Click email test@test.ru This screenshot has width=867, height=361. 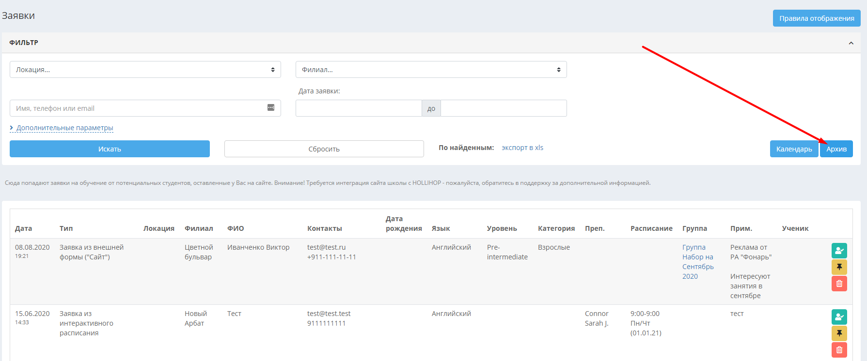click(326, 247)
